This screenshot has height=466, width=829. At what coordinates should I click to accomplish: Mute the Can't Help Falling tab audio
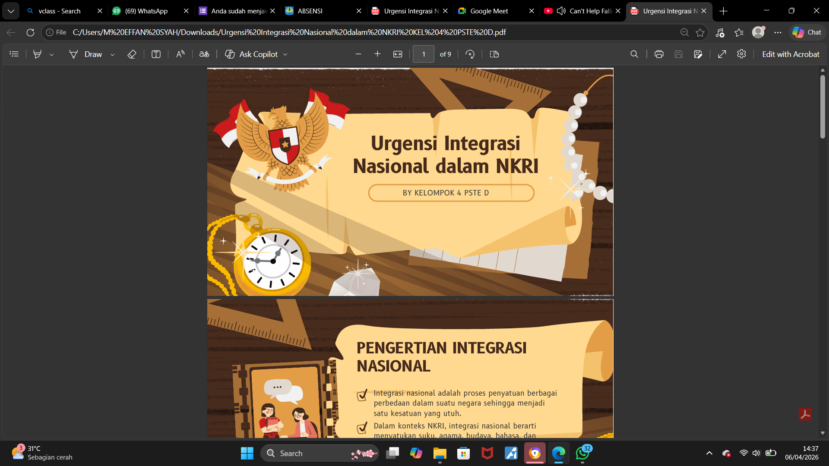click(x=561, y=11)
